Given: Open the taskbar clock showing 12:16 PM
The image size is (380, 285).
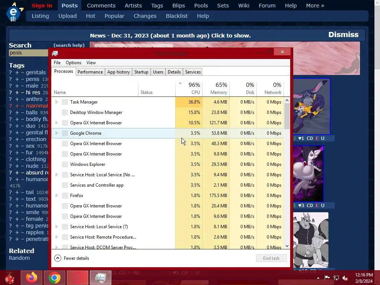Looking at the screenshot, I should point(364,278).
